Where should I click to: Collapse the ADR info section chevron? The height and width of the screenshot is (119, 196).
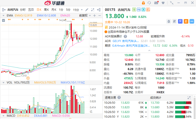tap(149, 50)
